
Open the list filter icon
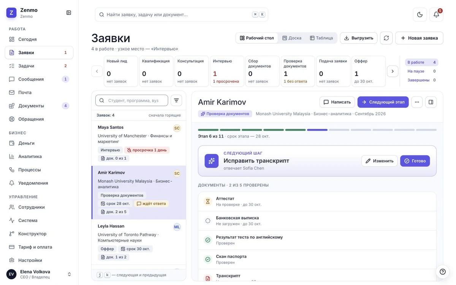point(176,100)
